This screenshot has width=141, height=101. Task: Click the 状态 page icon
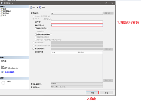(2, 15)
